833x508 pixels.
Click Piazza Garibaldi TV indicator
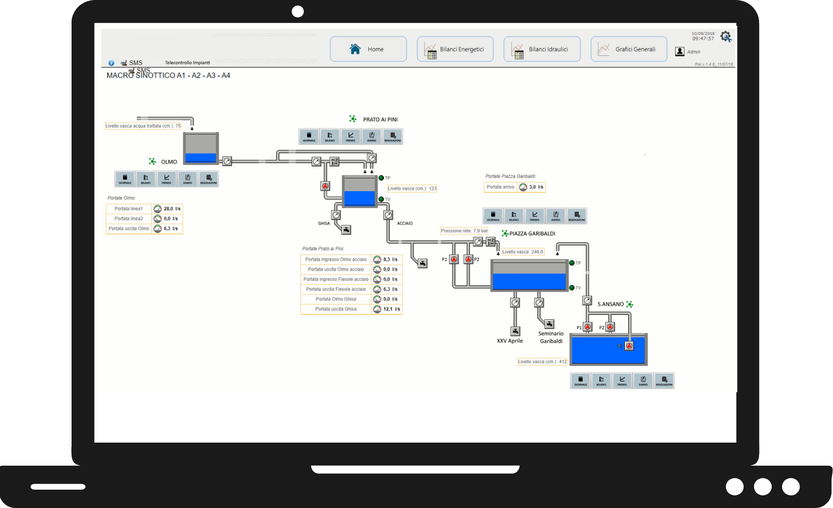coord(572,288)
